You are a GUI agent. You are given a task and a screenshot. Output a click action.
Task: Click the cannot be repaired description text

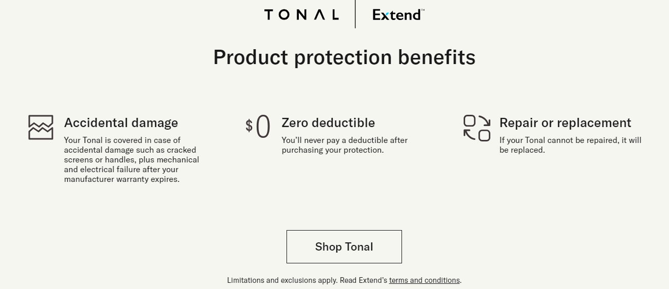pos(570,145)
